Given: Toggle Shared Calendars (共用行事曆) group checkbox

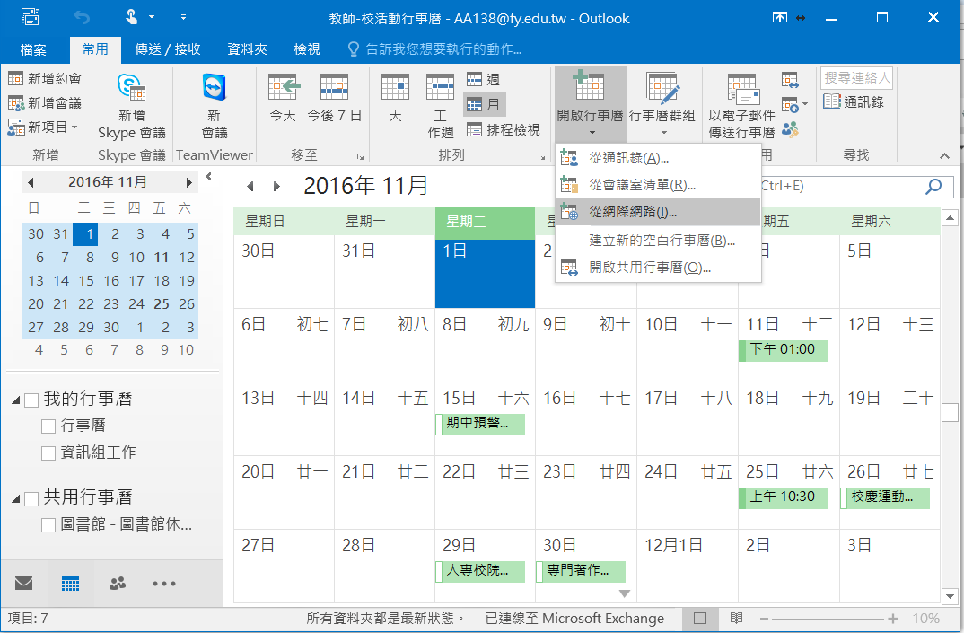Looking at the screenshot, I should pyautogui.click(x=31, y=499).
